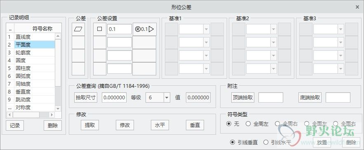
Task: Click the 放置 button
Action: pyautogui.click(x=322, y=142)
